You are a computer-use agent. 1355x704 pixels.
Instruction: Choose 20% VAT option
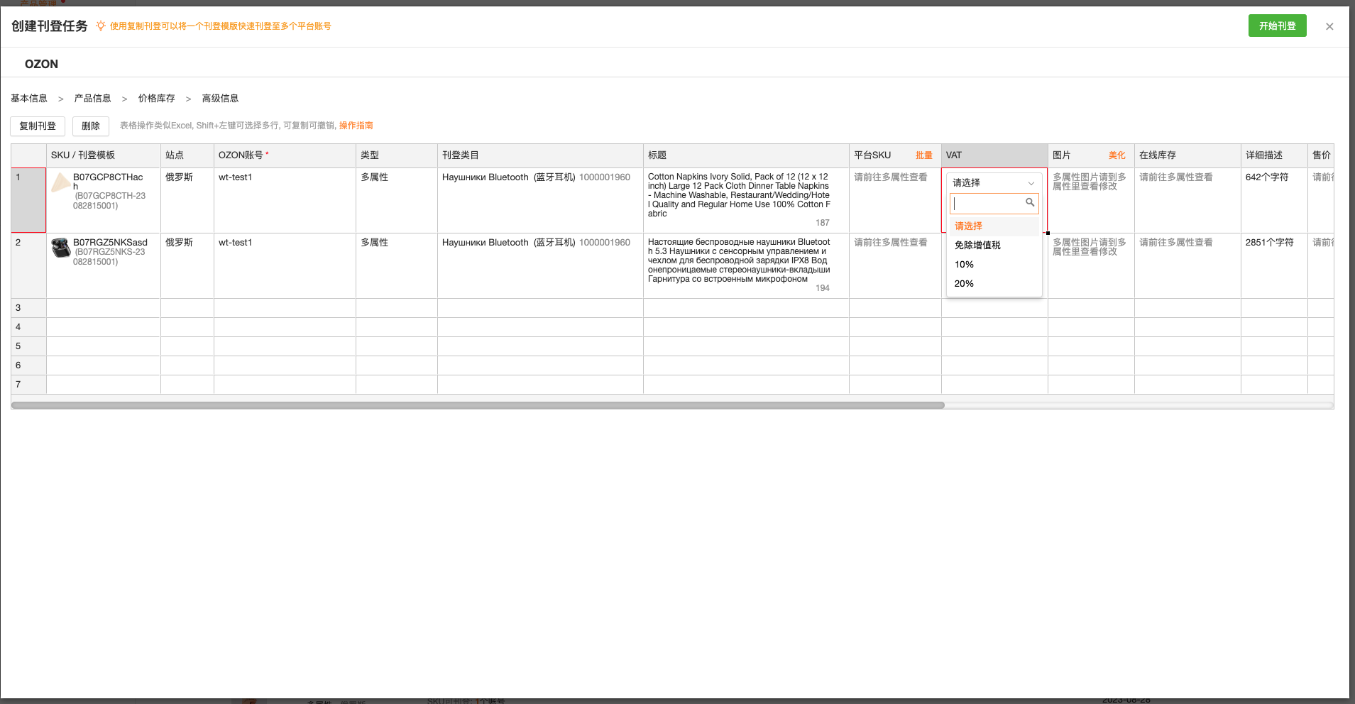pos(964,284)
